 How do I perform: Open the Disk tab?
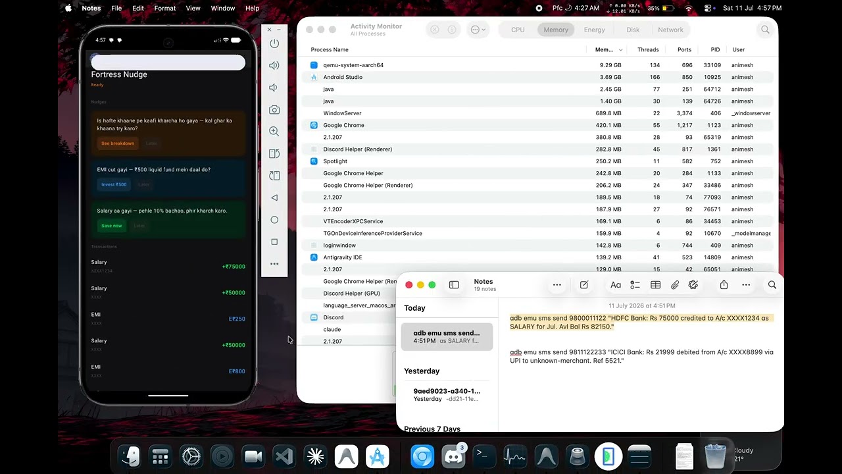[633, 30]
